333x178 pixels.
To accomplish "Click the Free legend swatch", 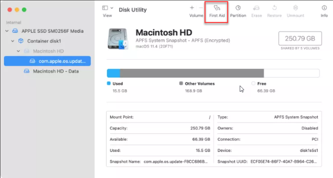I will (x=253, y=83).
